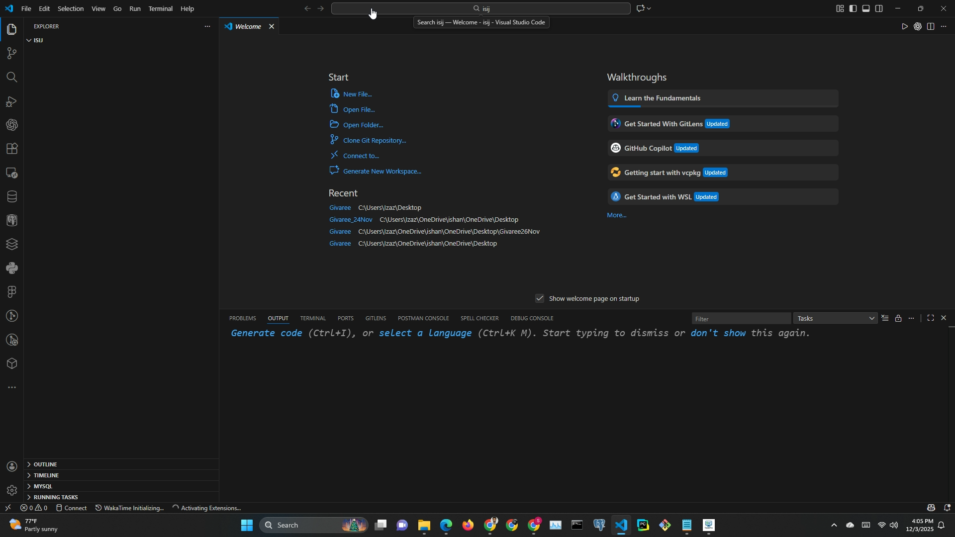Expand the Outline section
Image resolution: width=955 pixels, height=537 pixels.
click(x=45, y=464)
